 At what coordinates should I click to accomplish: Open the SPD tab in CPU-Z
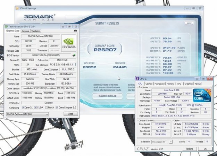click(179, 84)
